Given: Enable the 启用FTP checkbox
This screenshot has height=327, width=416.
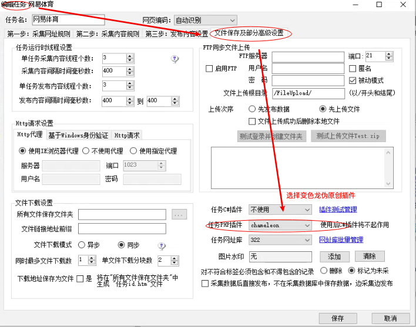Looking at the screenshot, I should [209, 69].
